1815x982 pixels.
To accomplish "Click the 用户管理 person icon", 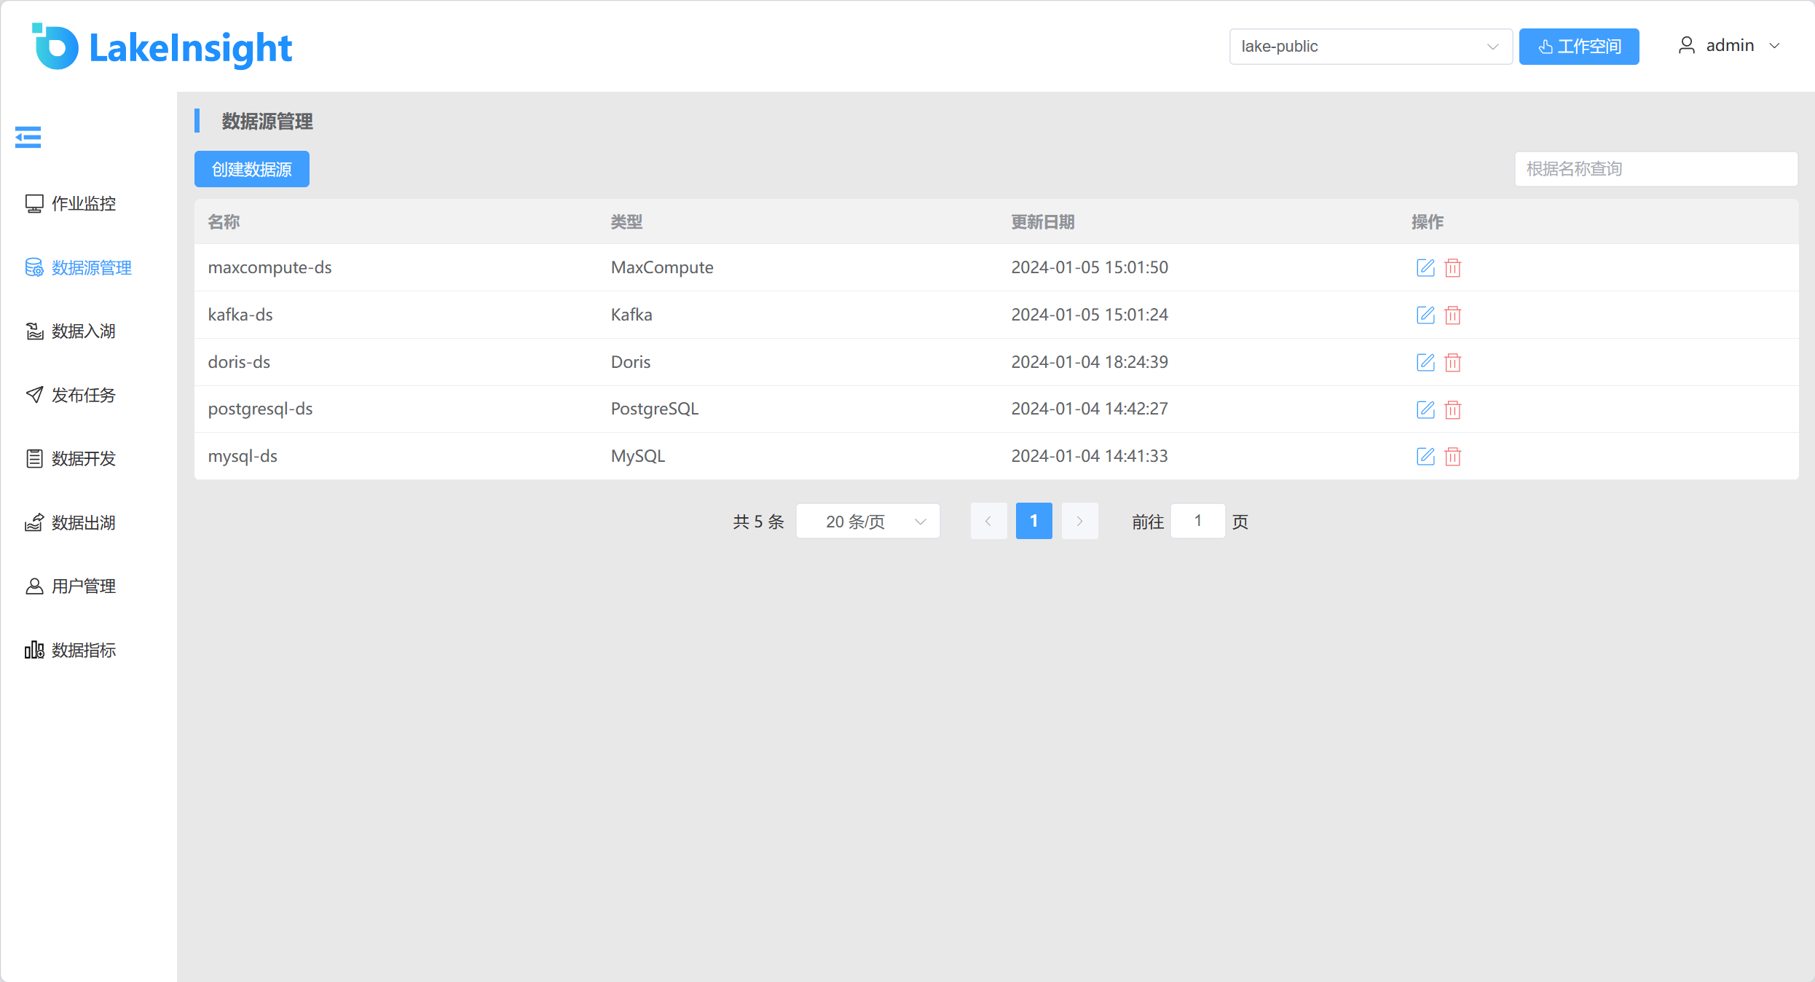I will click(x=34, y=586).
